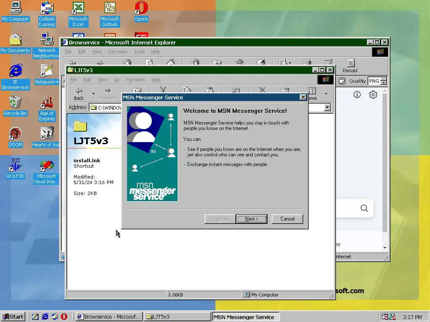The width and height of the screenshot is (430, 322).
Task: Select the Age of Empires shortcut
Action: [47, 109]
